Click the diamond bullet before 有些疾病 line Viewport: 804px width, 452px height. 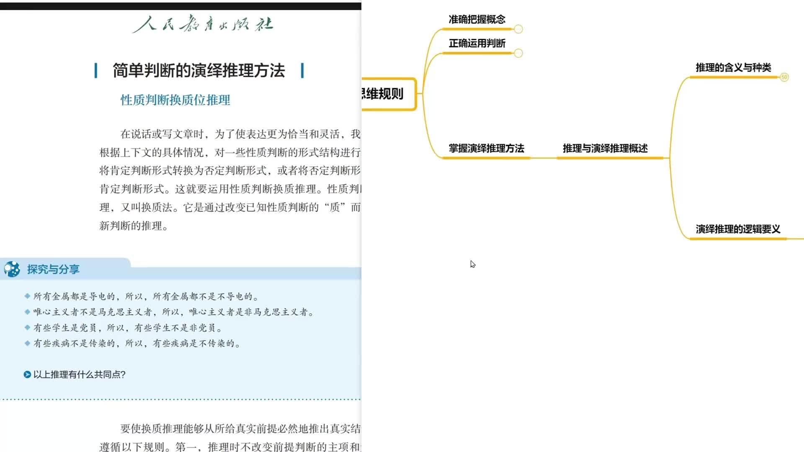coord(27,343)
